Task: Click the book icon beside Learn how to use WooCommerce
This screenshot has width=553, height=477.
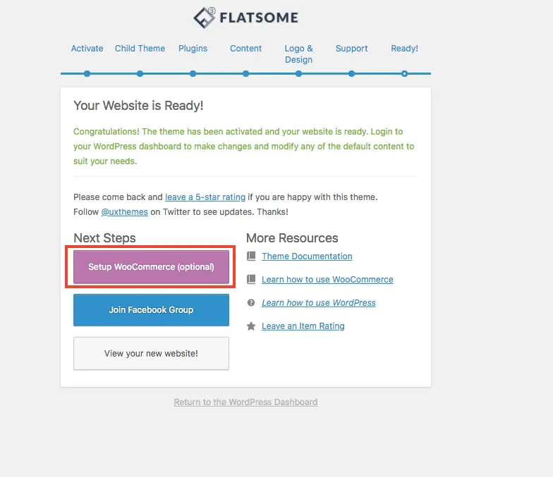Action: point(251,279)
